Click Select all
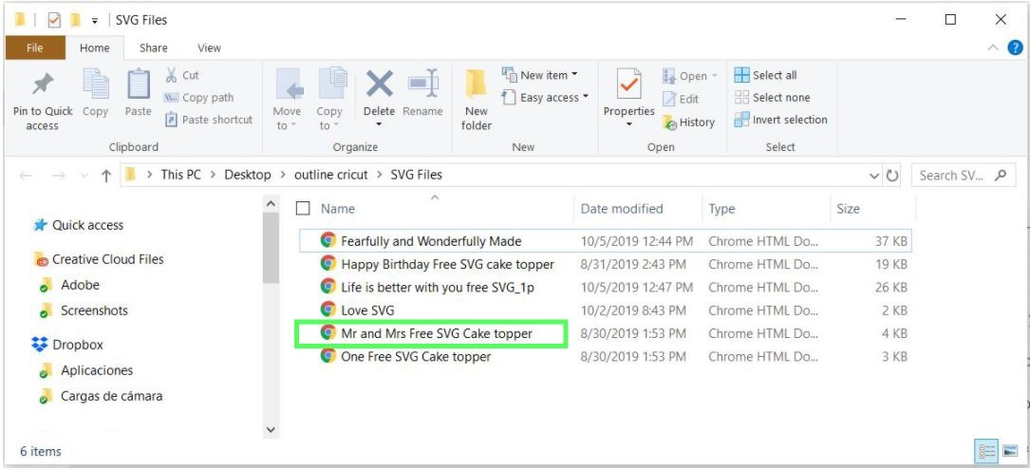The width and height of the screenshot is (1030, 470). coord(765,75)
